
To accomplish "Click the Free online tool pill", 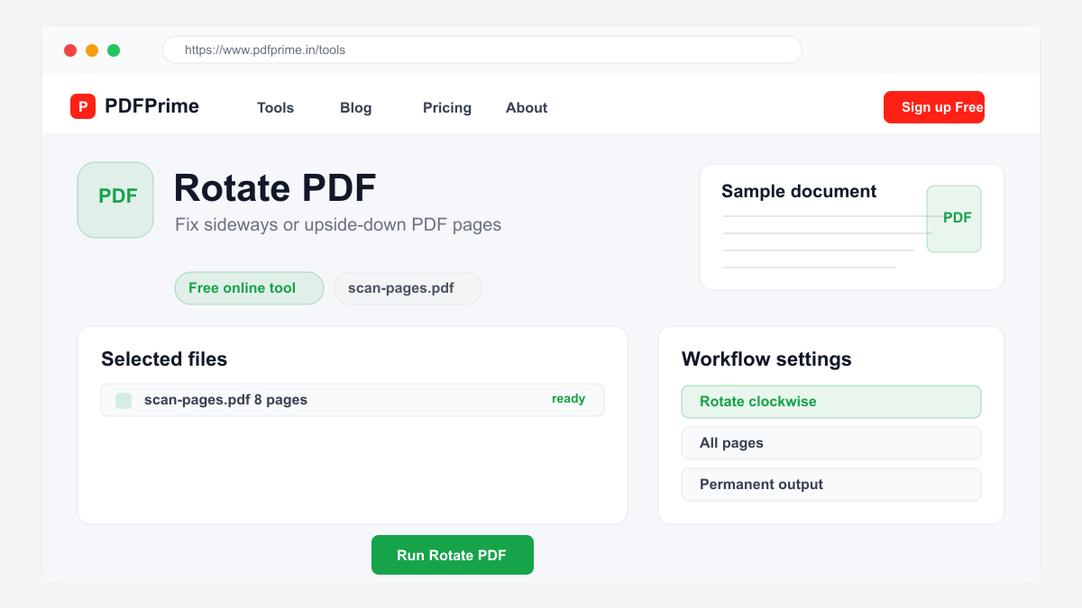I will pyautogui.click(x=249, y=288).
